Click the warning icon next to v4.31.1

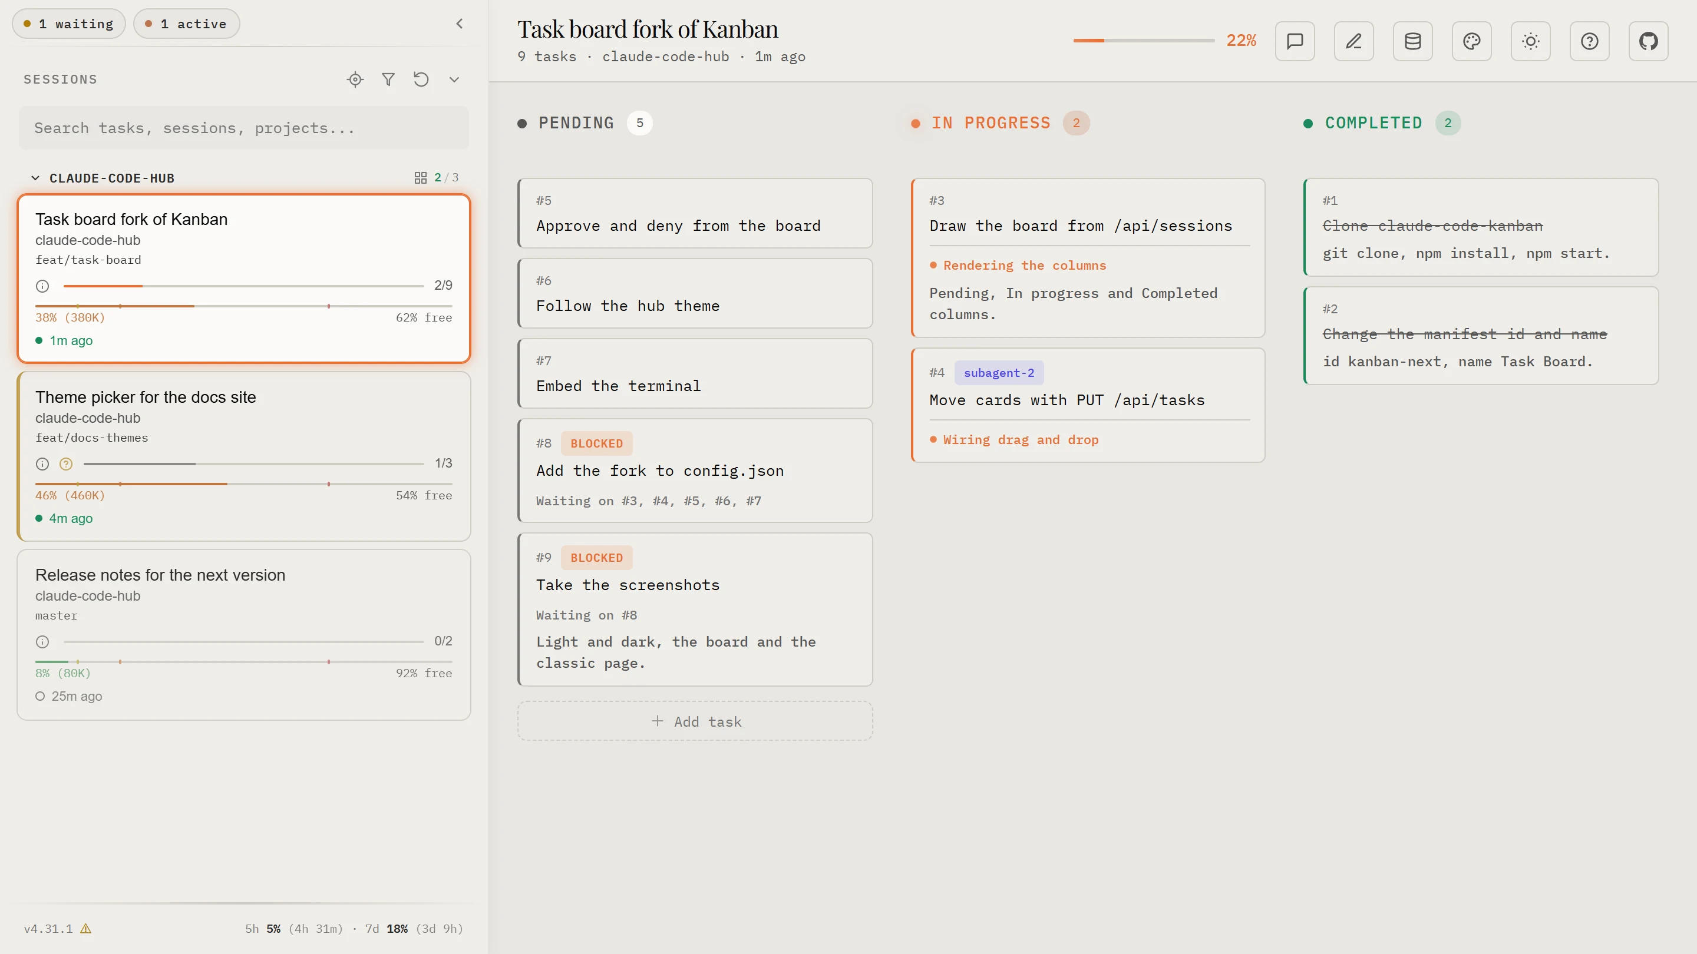[x=85, y=928]
